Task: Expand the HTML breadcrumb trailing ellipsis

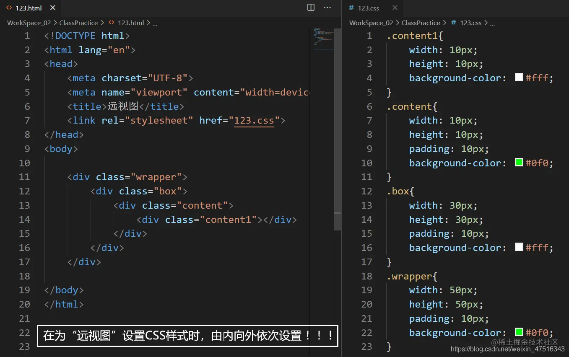Action: pos(155,23)
